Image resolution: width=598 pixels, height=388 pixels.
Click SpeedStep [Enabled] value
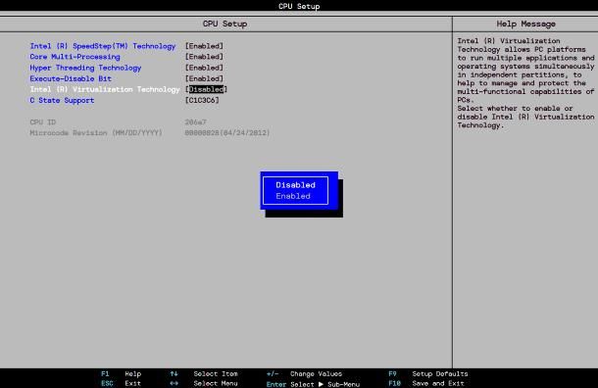[x=204, y=46]
